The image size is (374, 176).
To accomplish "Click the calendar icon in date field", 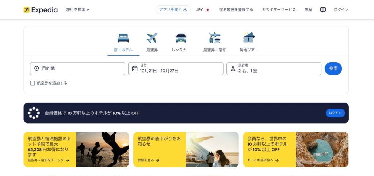I will tap(134, 69).
